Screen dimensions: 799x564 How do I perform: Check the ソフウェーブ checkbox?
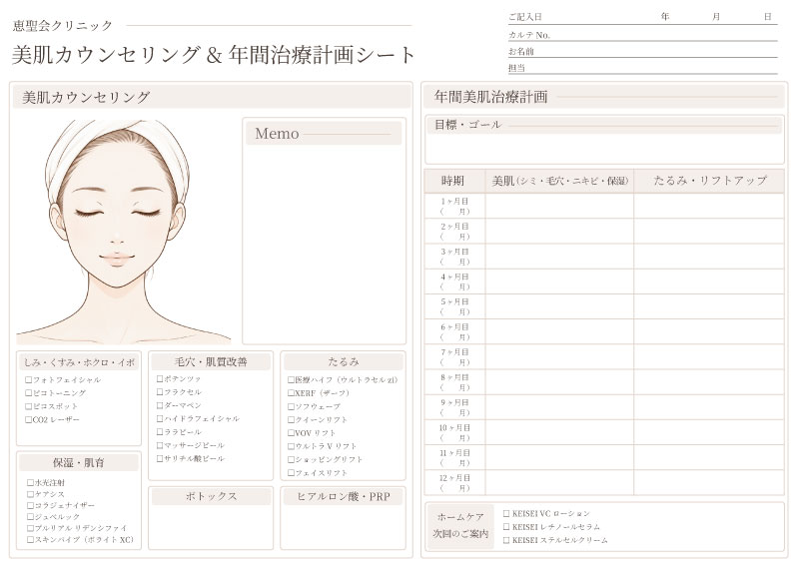(291, 406)
